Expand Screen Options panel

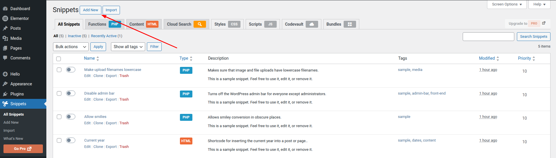507,4
